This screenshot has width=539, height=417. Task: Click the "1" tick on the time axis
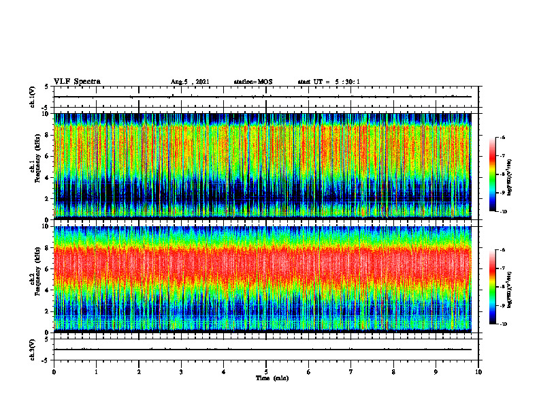[96, 372]
